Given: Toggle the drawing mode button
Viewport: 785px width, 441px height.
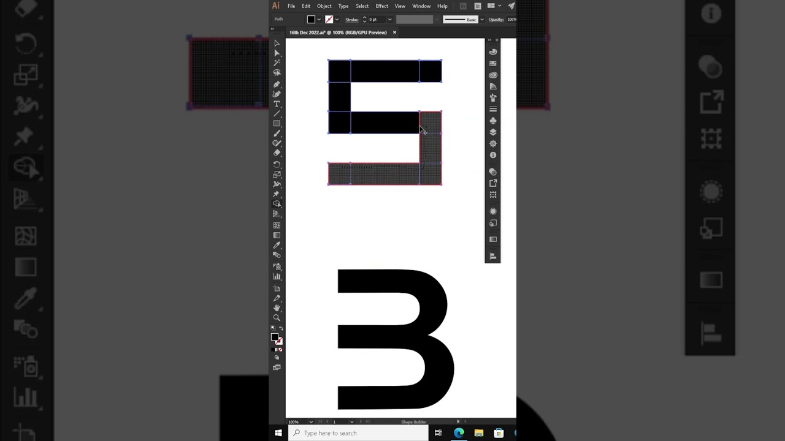Looking at the screenshot, I should pos(277,357).
